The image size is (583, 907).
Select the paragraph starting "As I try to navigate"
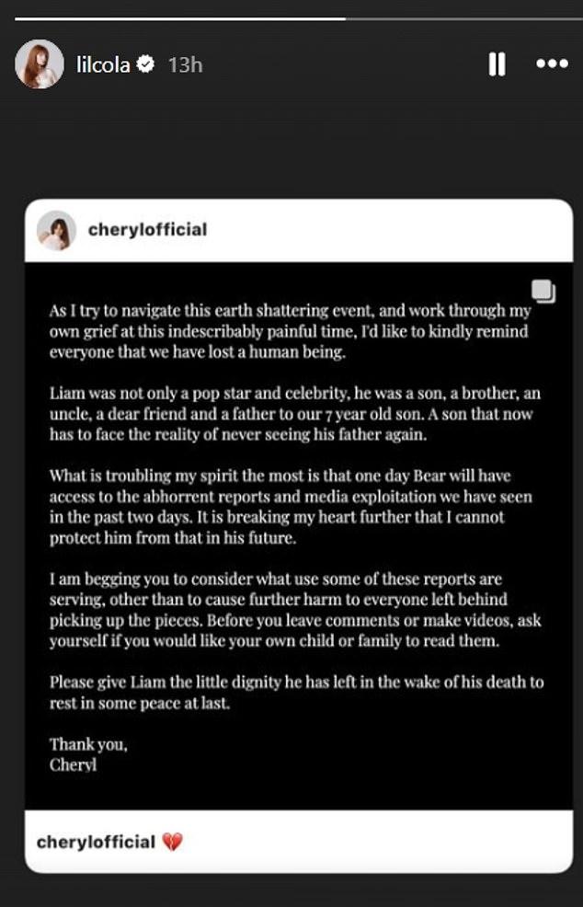click(291, 331)
